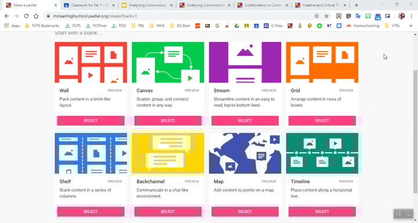Select the Timeline layout
Viewport: 418px width, 223px height.
(x=322, y=211)
